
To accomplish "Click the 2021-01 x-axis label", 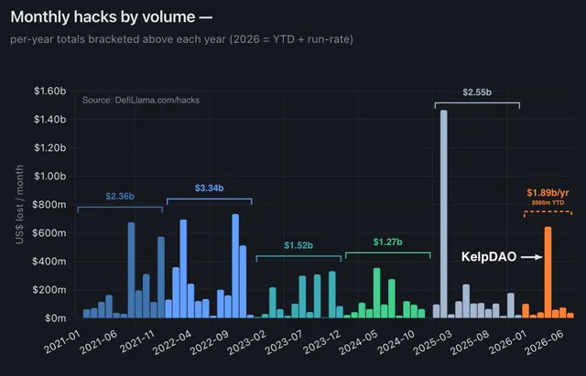I will click(x=62, y=341).
